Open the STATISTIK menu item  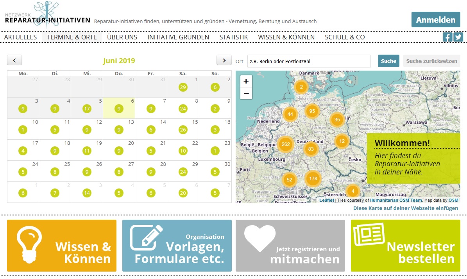[233, 37]
